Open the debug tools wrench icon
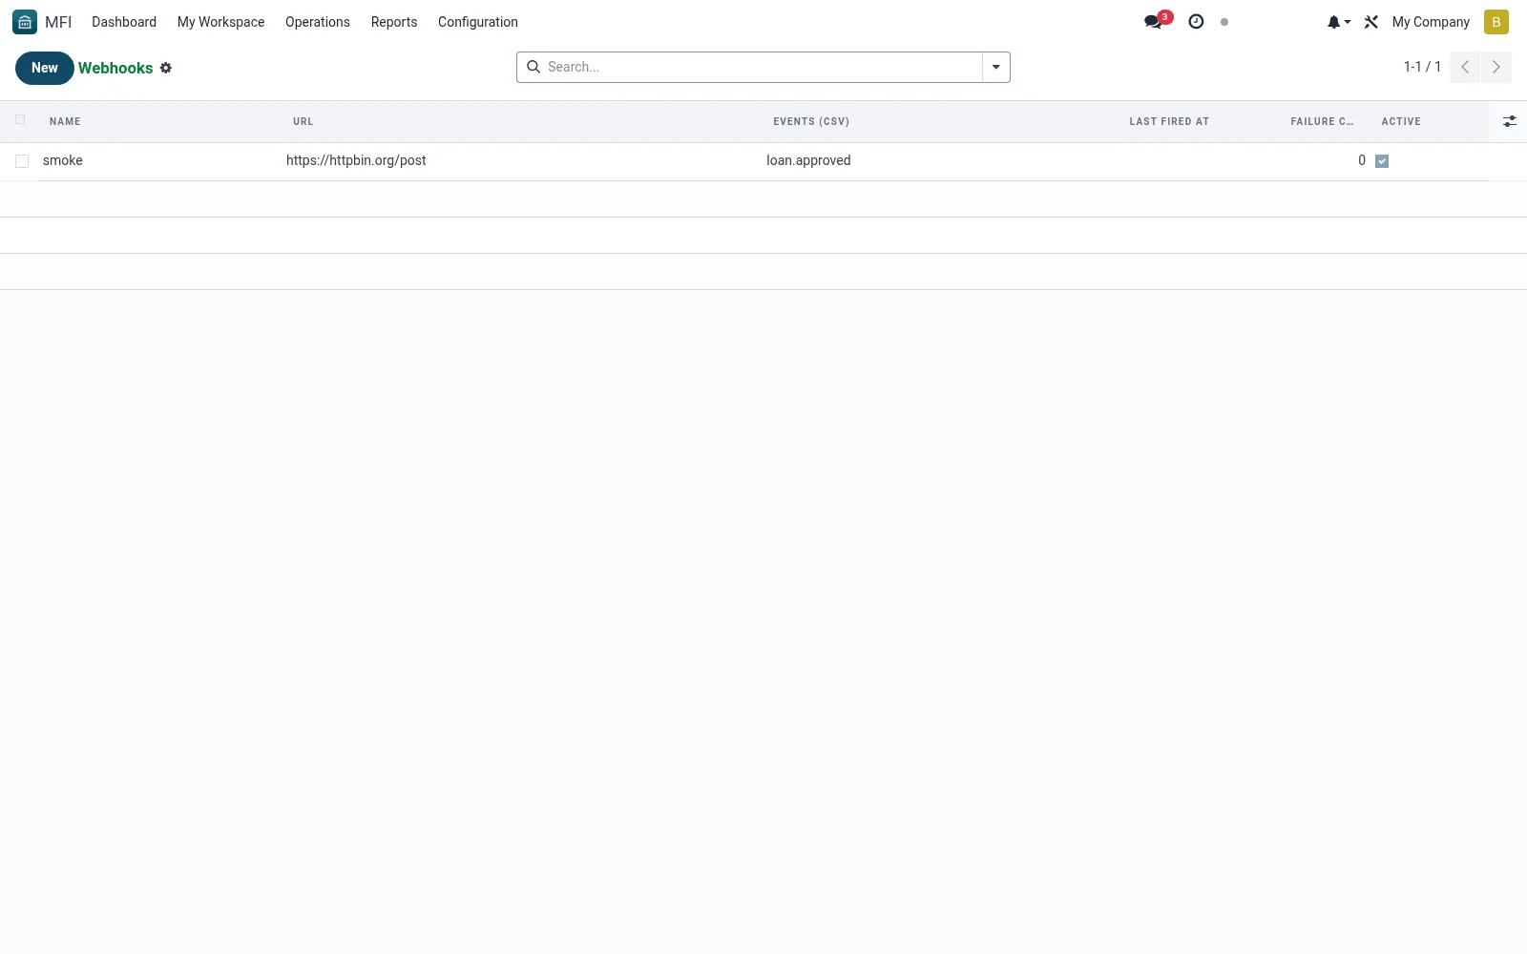 click(1371, 22)
